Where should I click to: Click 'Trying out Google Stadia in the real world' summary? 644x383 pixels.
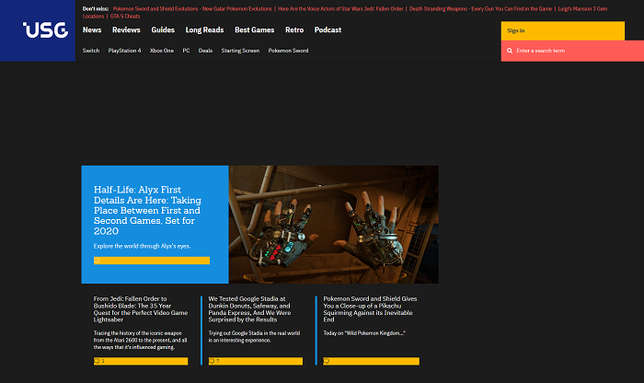tap(254, 337)
